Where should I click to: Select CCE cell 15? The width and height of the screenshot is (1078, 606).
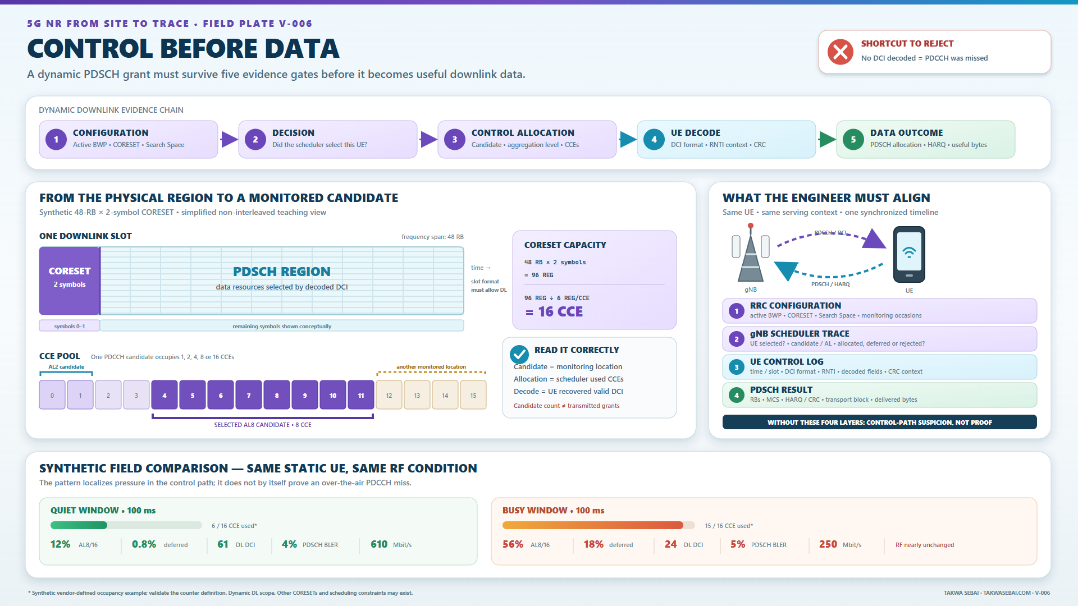tap(473, 395)
